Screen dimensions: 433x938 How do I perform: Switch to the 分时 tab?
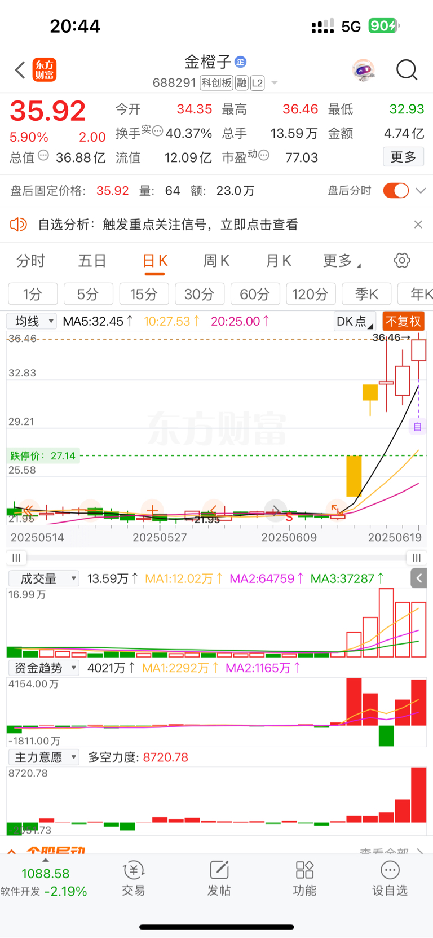click(30, 261)
